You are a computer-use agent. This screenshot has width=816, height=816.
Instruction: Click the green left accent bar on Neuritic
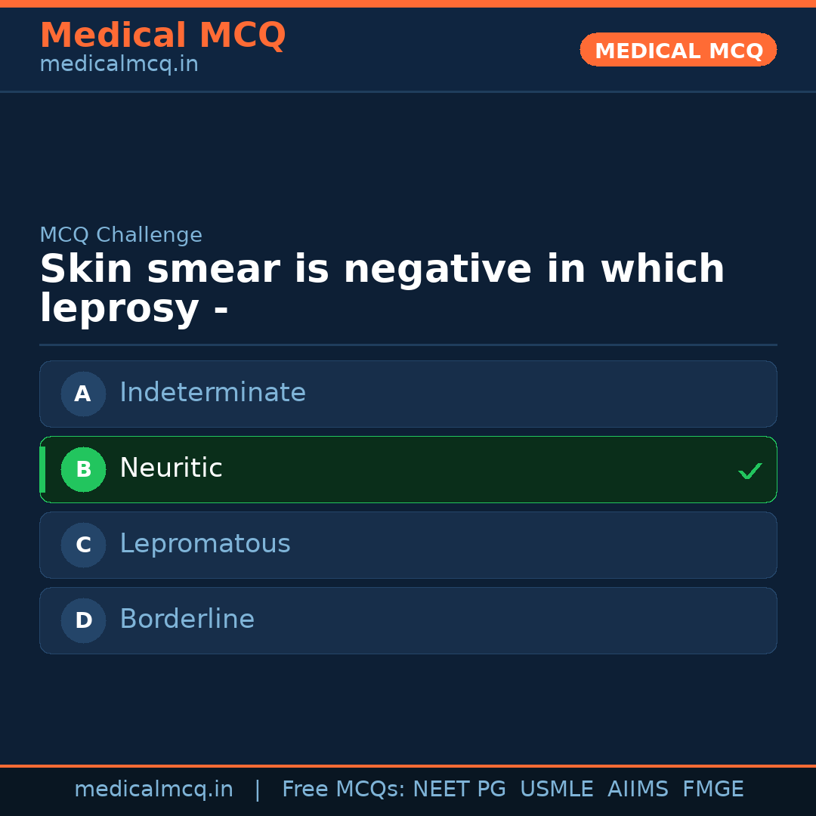point(42,469)
